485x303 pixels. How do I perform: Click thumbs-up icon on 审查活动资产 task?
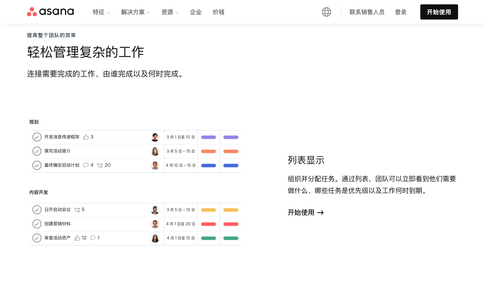(77, 238)
